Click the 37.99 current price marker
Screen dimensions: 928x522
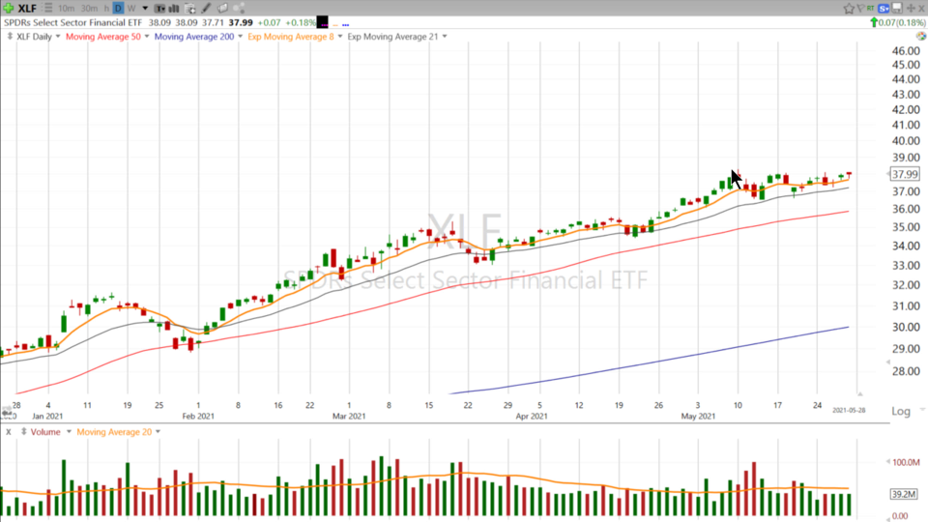pos(904,174)
